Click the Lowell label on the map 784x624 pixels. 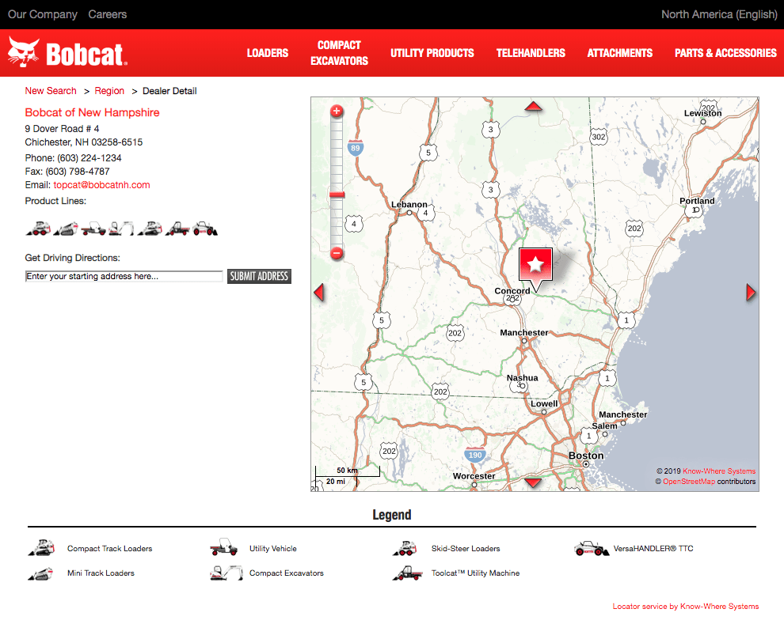(544, 403)
